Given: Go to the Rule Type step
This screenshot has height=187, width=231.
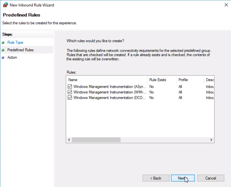Looking at the screenshot, I should [15, 43].
